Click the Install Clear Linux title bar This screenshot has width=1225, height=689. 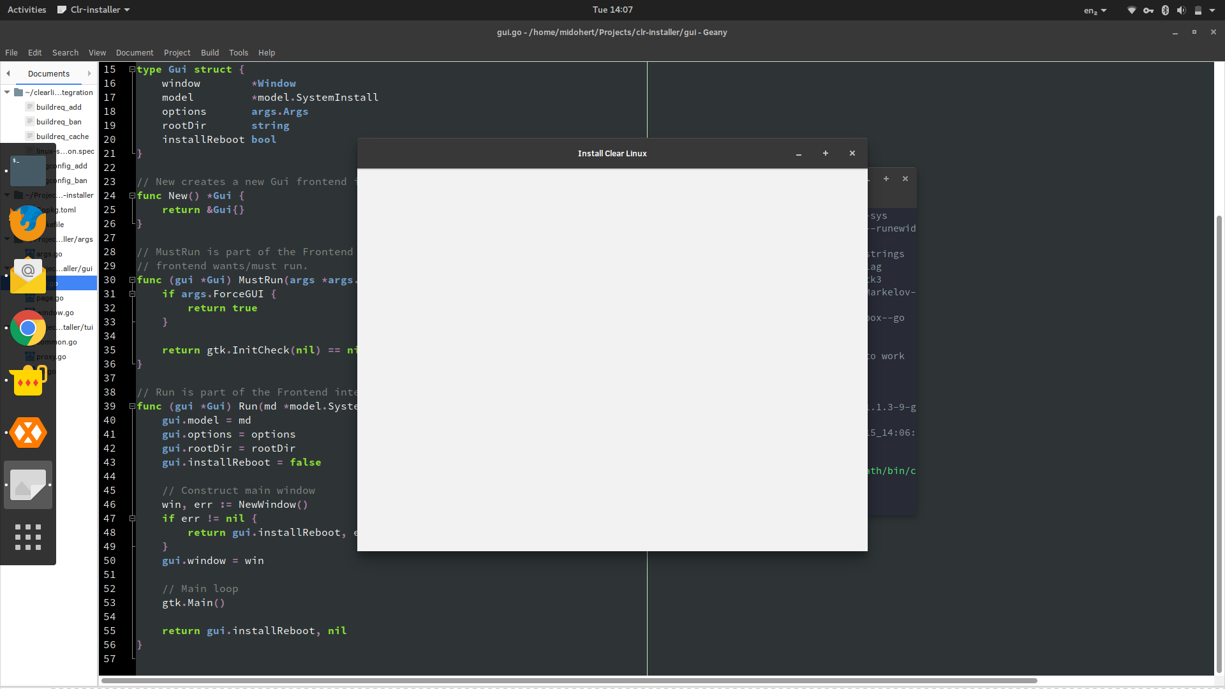pos(612,154)
